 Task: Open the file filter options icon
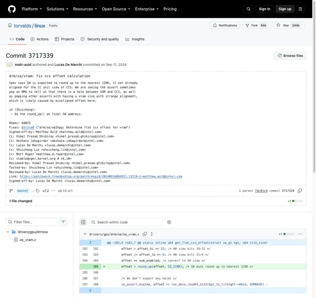pyautogui.click(x=63, y=222)
